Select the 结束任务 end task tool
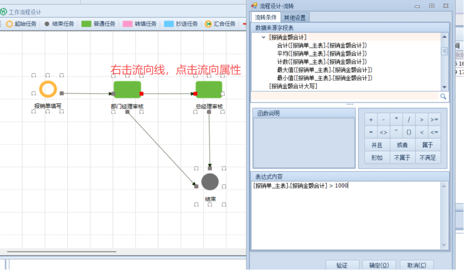464x270 pixels. click(x=59, y=24)
